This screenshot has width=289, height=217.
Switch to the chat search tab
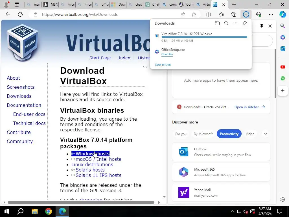pyautogui.click(x=135, y=5)
